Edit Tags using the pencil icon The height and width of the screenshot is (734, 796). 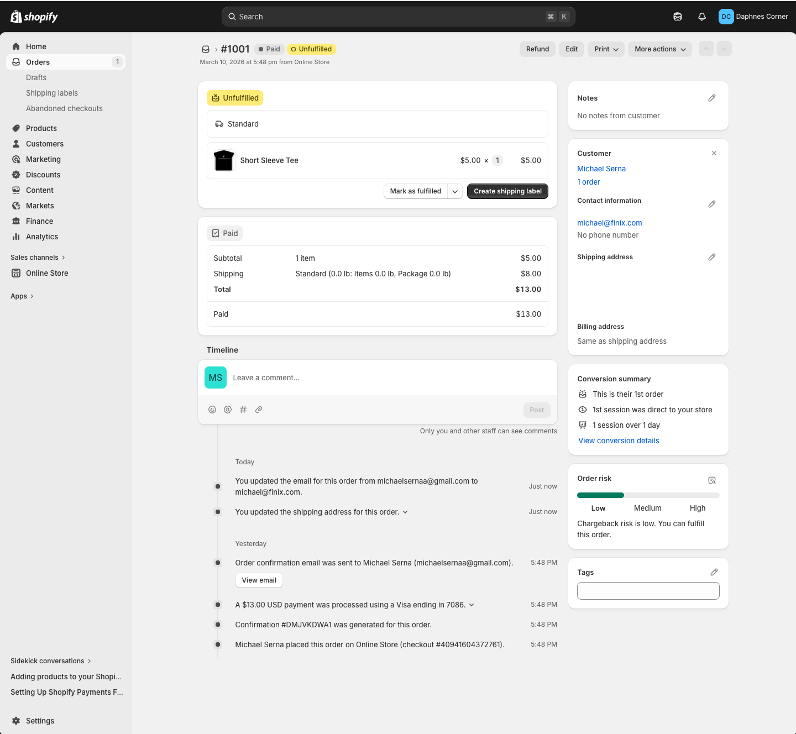(x=714, y=572)
